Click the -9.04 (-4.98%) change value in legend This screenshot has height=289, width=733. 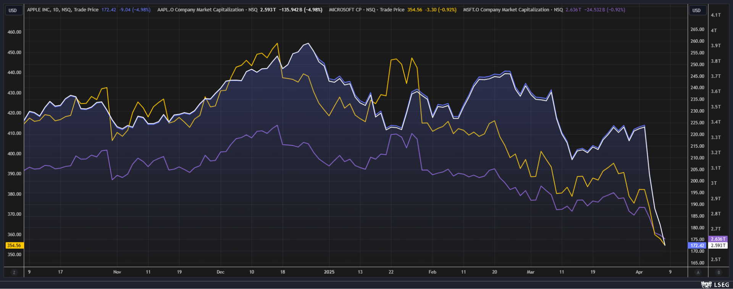135,10
